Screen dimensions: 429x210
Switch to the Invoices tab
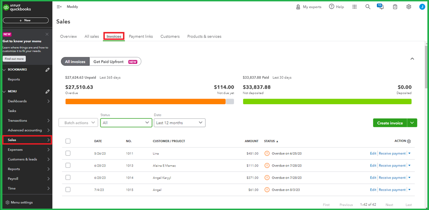pos(114,36)
